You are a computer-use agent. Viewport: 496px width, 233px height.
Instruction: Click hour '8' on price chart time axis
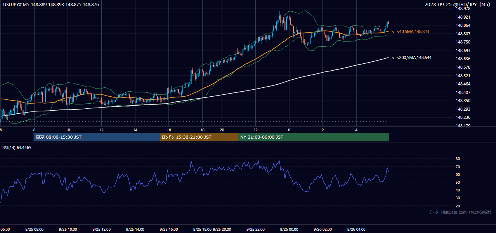34,130
